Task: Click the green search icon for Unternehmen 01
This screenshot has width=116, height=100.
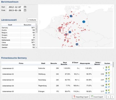Action: point(106,67)
